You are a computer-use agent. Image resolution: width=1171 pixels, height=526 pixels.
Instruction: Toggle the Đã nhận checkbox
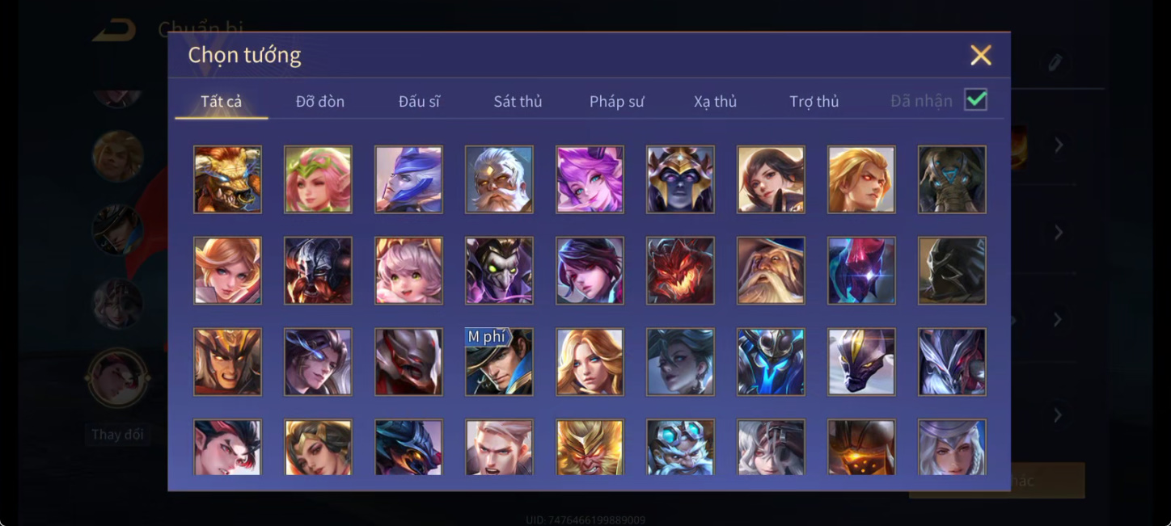click(x=976, y=99)
